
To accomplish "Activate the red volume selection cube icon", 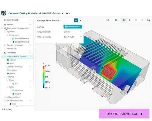I will click(124, 20).
